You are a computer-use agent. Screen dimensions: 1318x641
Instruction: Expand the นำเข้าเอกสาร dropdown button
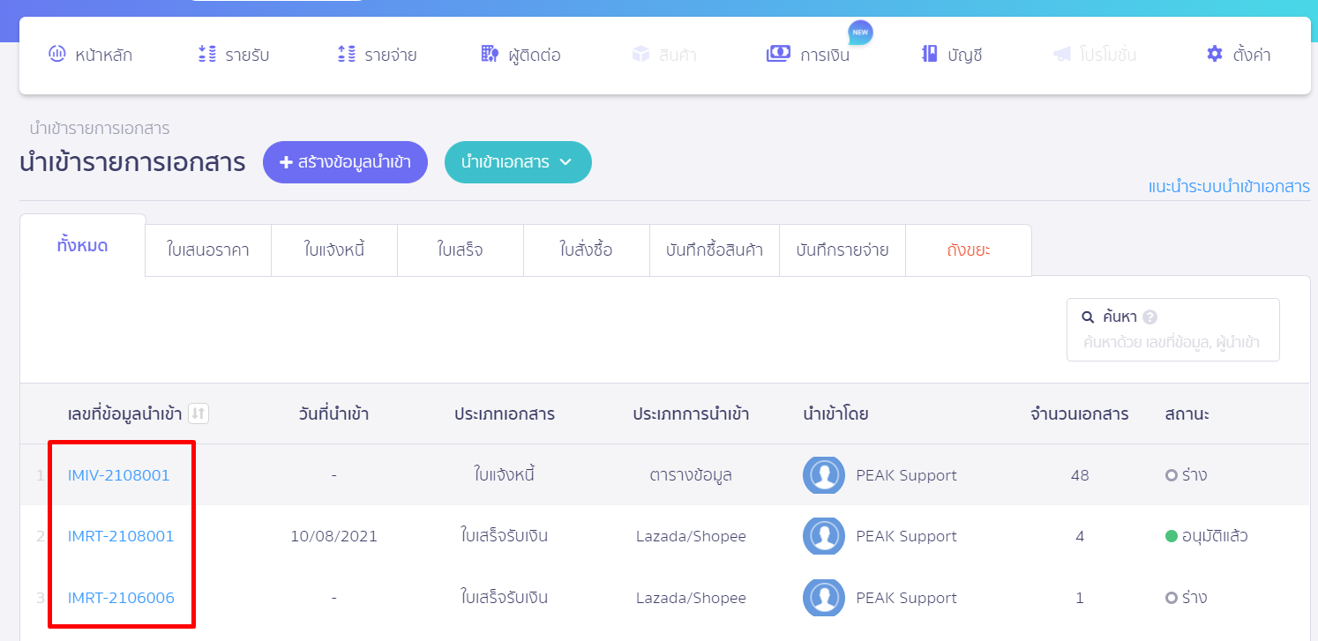pyautogui.click(x=518, y=162)
